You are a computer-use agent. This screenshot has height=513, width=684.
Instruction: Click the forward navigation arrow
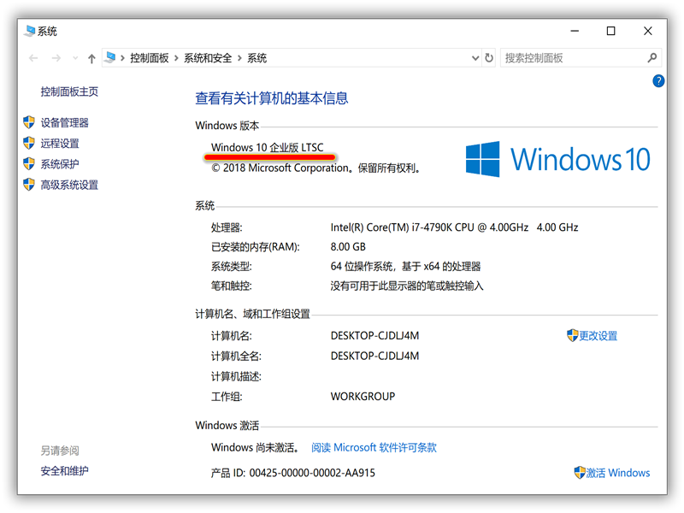pyautogui.click(x=56, y=58)
